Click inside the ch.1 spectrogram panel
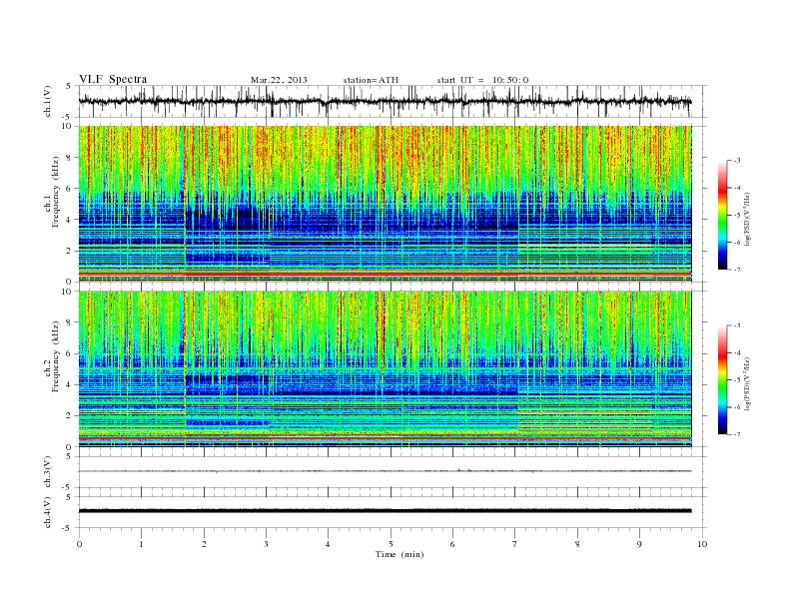The height and width of the screenshot is (611, 791). [x=385, y=204]
